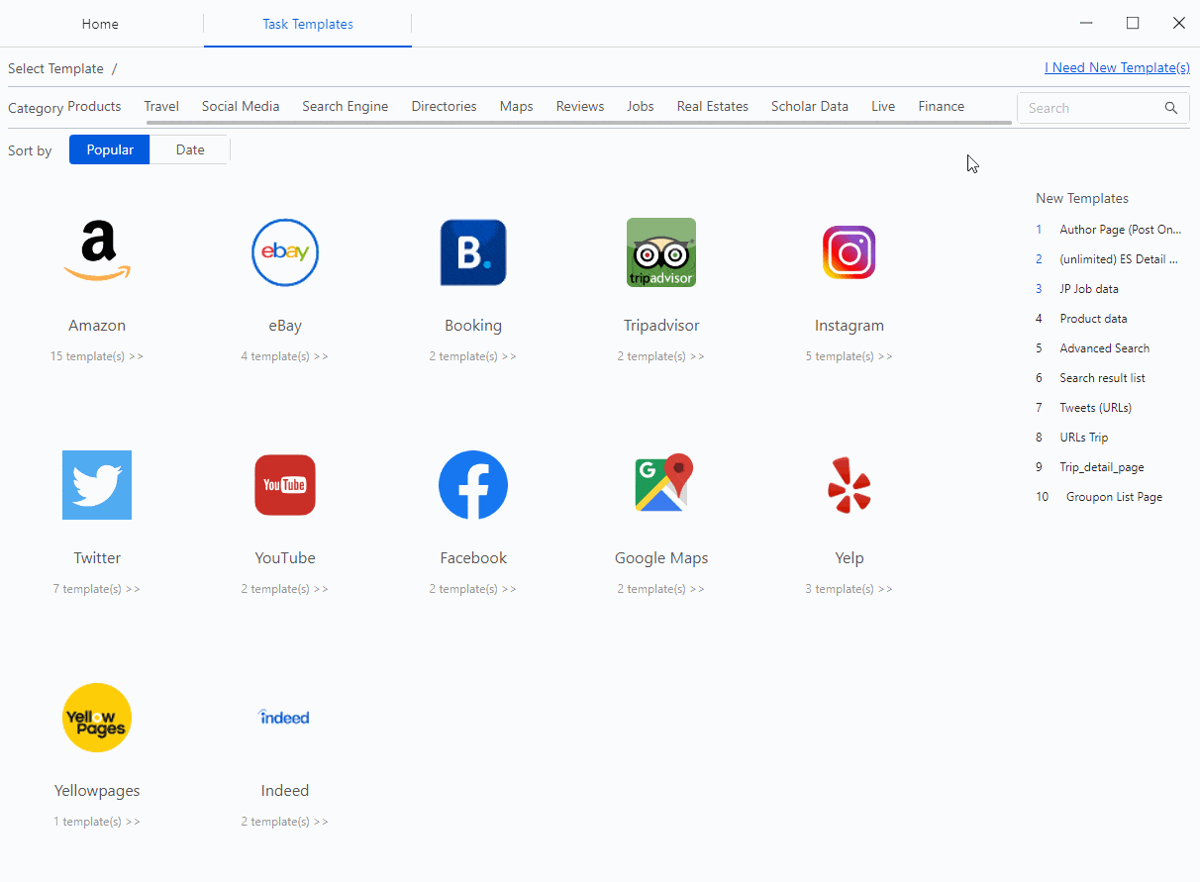Viewport: 1200px width, 882px height.
Task: Filter by Scholar Data category
Action: (x=810, y=106)
